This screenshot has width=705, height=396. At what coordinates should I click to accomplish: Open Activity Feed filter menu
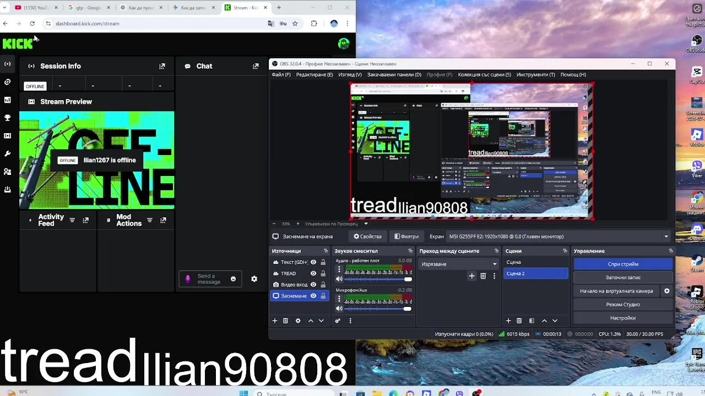pos(72,221)
